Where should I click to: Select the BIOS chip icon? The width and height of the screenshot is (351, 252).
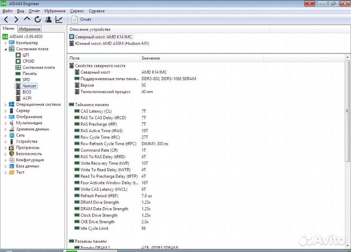18,92
